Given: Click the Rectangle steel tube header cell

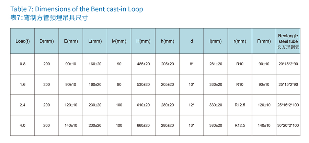Looking at the screenshot, I should 288,41.
